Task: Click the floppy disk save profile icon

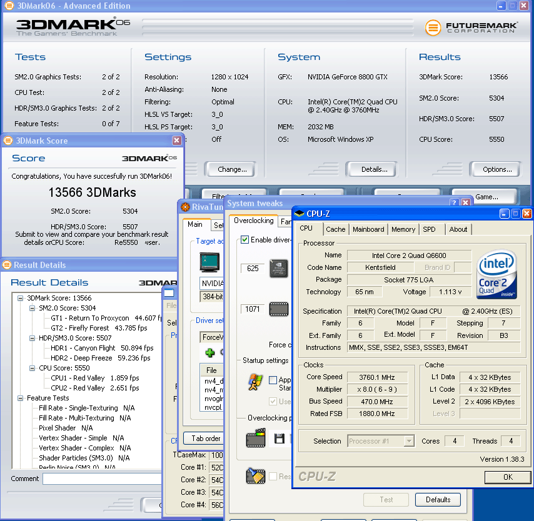Action: pos(279,439)
